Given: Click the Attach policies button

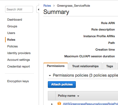Looking at the screenshot, I should point(62,84).
